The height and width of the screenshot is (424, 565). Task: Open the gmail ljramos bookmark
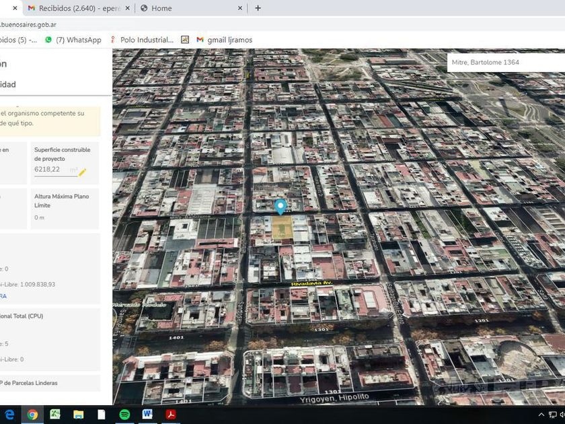pos(224,40)
